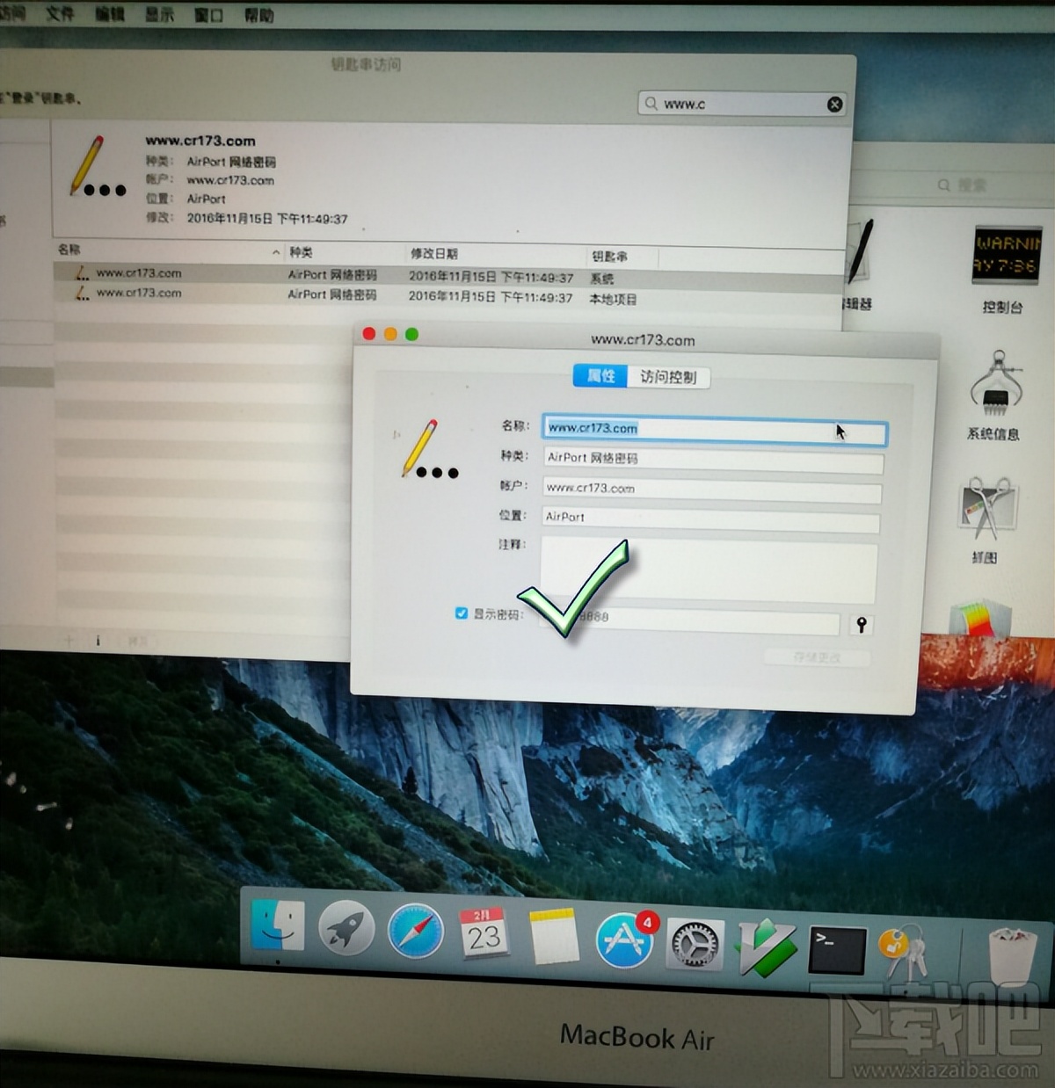This screenshot has height=1088, width=1055.
Task: Open Finder from the Dock
Action: pyautogui.click(x=278, y=927)
